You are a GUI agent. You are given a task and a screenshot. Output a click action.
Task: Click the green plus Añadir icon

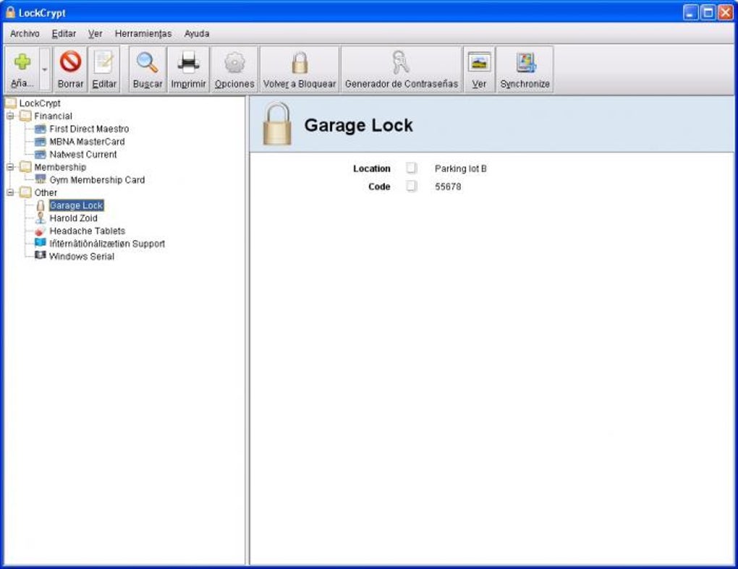(x=22, y=62)
